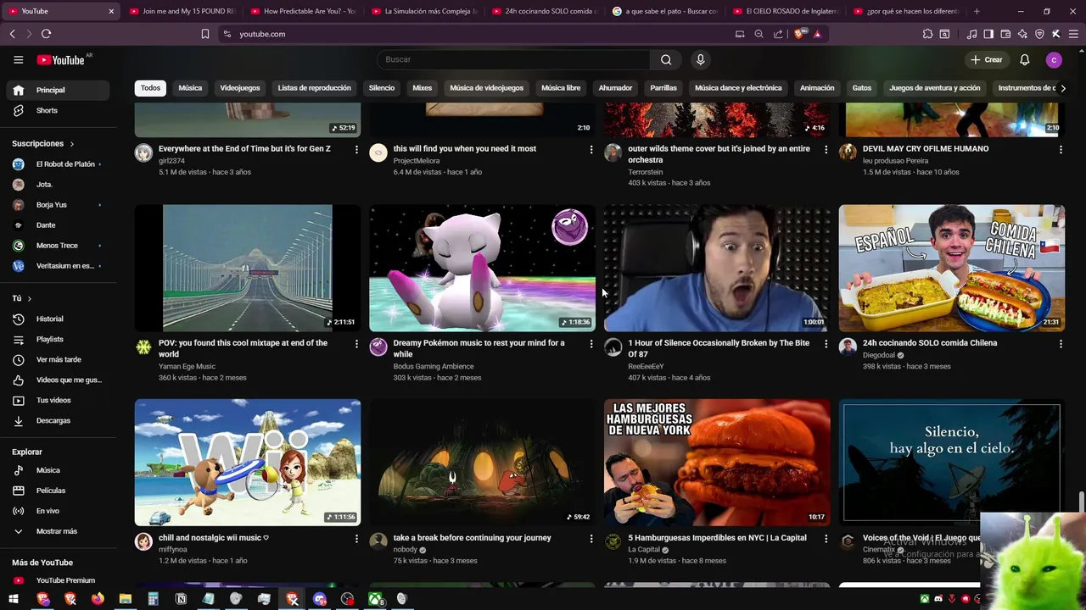Viewport: 1086px width, 610px height.
Task: Expand the Tú section arrow
Action: pyautogui.click(x=30, y=299)
